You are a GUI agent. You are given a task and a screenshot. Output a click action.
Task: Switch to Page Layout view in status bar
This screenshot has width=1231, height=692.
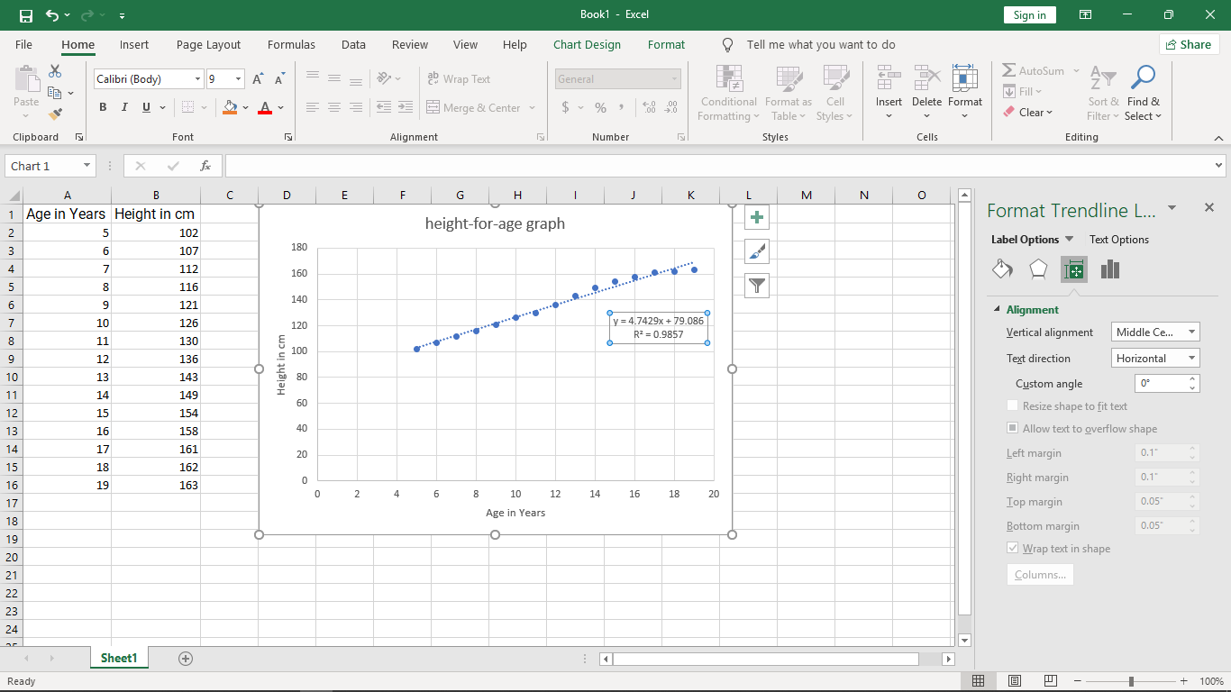1015,681
